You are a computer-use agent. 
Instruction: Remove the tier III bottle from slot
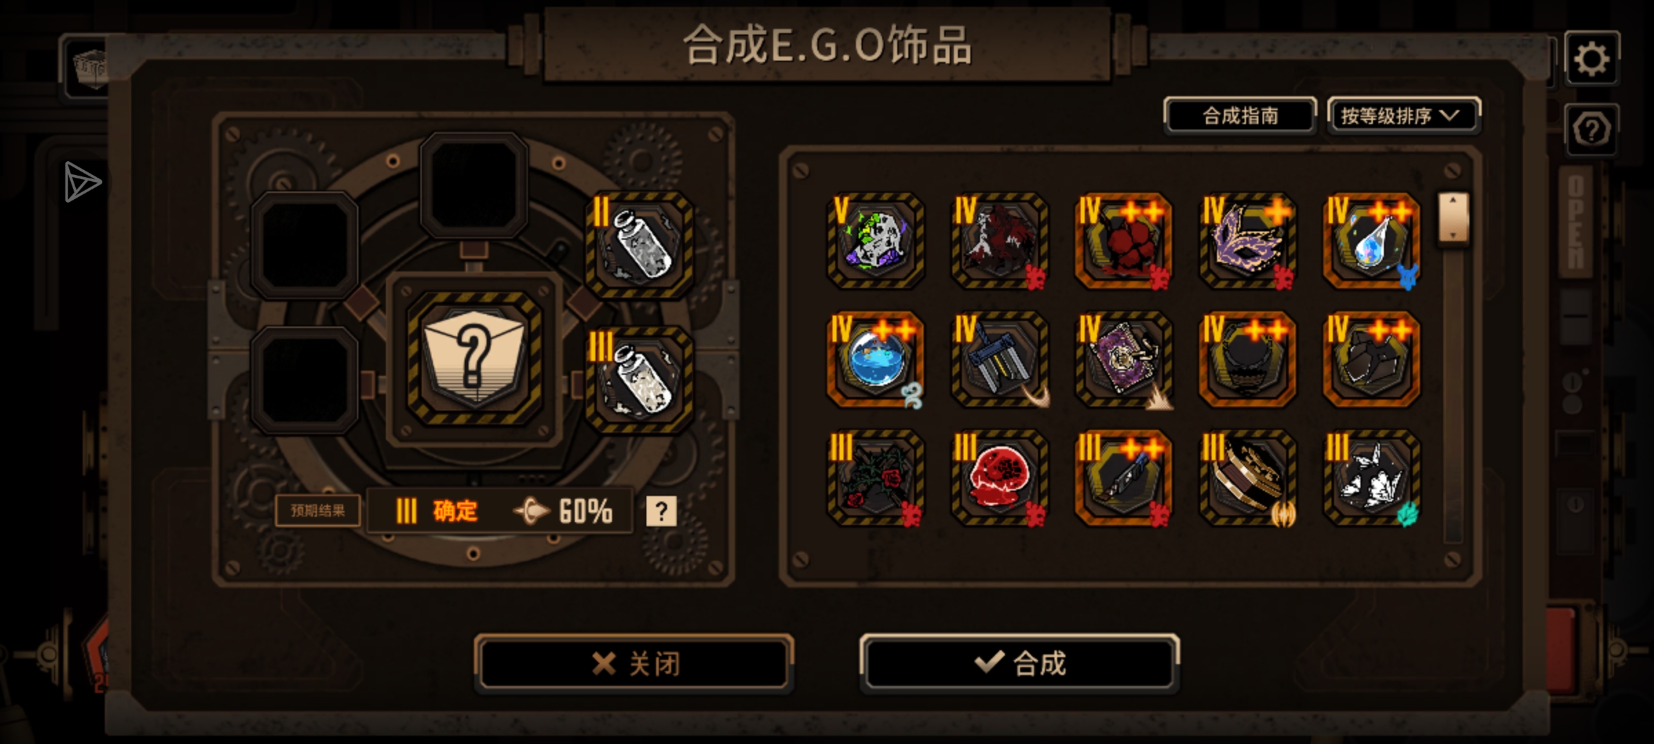[x=640, y=380]
